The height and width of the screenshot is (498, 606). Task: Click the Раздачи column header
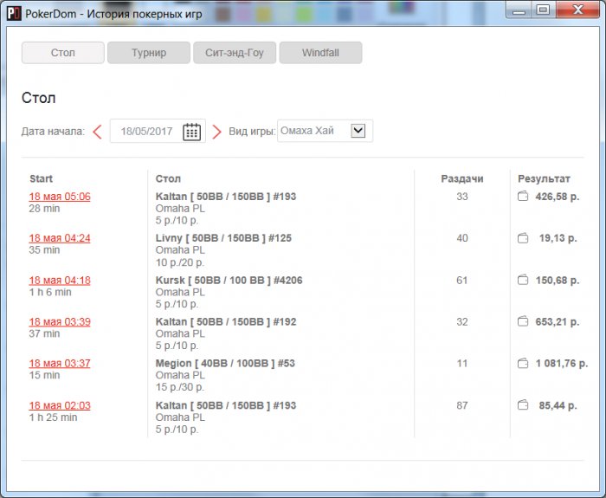click(462, 178)
